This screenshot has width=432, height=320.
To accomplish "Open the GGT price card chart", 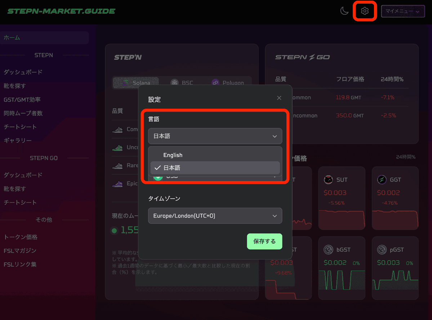I will 395,220.
